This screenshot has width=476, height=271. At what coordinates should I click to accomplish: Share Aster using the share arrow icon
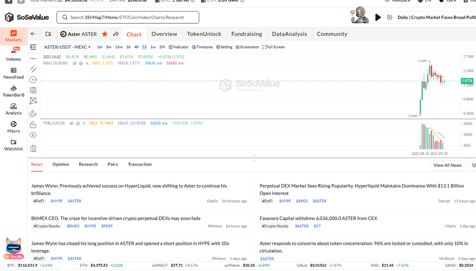(x=116, y=34)
